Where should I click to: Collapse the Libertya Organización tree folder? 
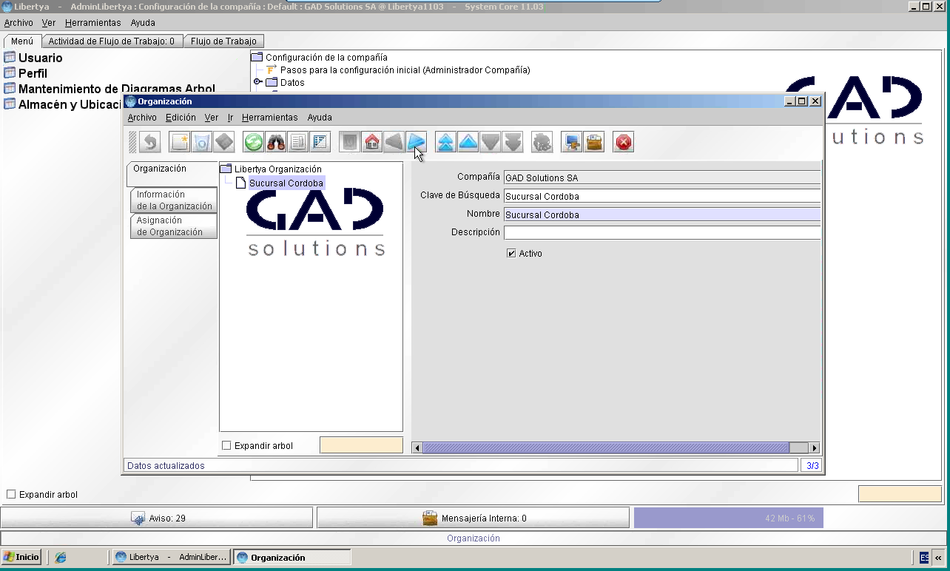(x=226, y=169)
